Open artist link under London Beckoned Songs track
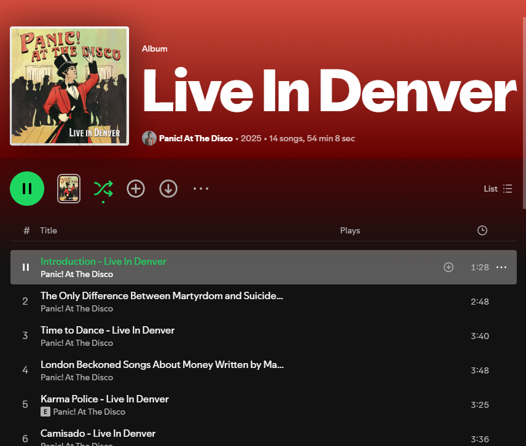The height and width of the screenshot is (446, 526). click(x=77, y=378)
